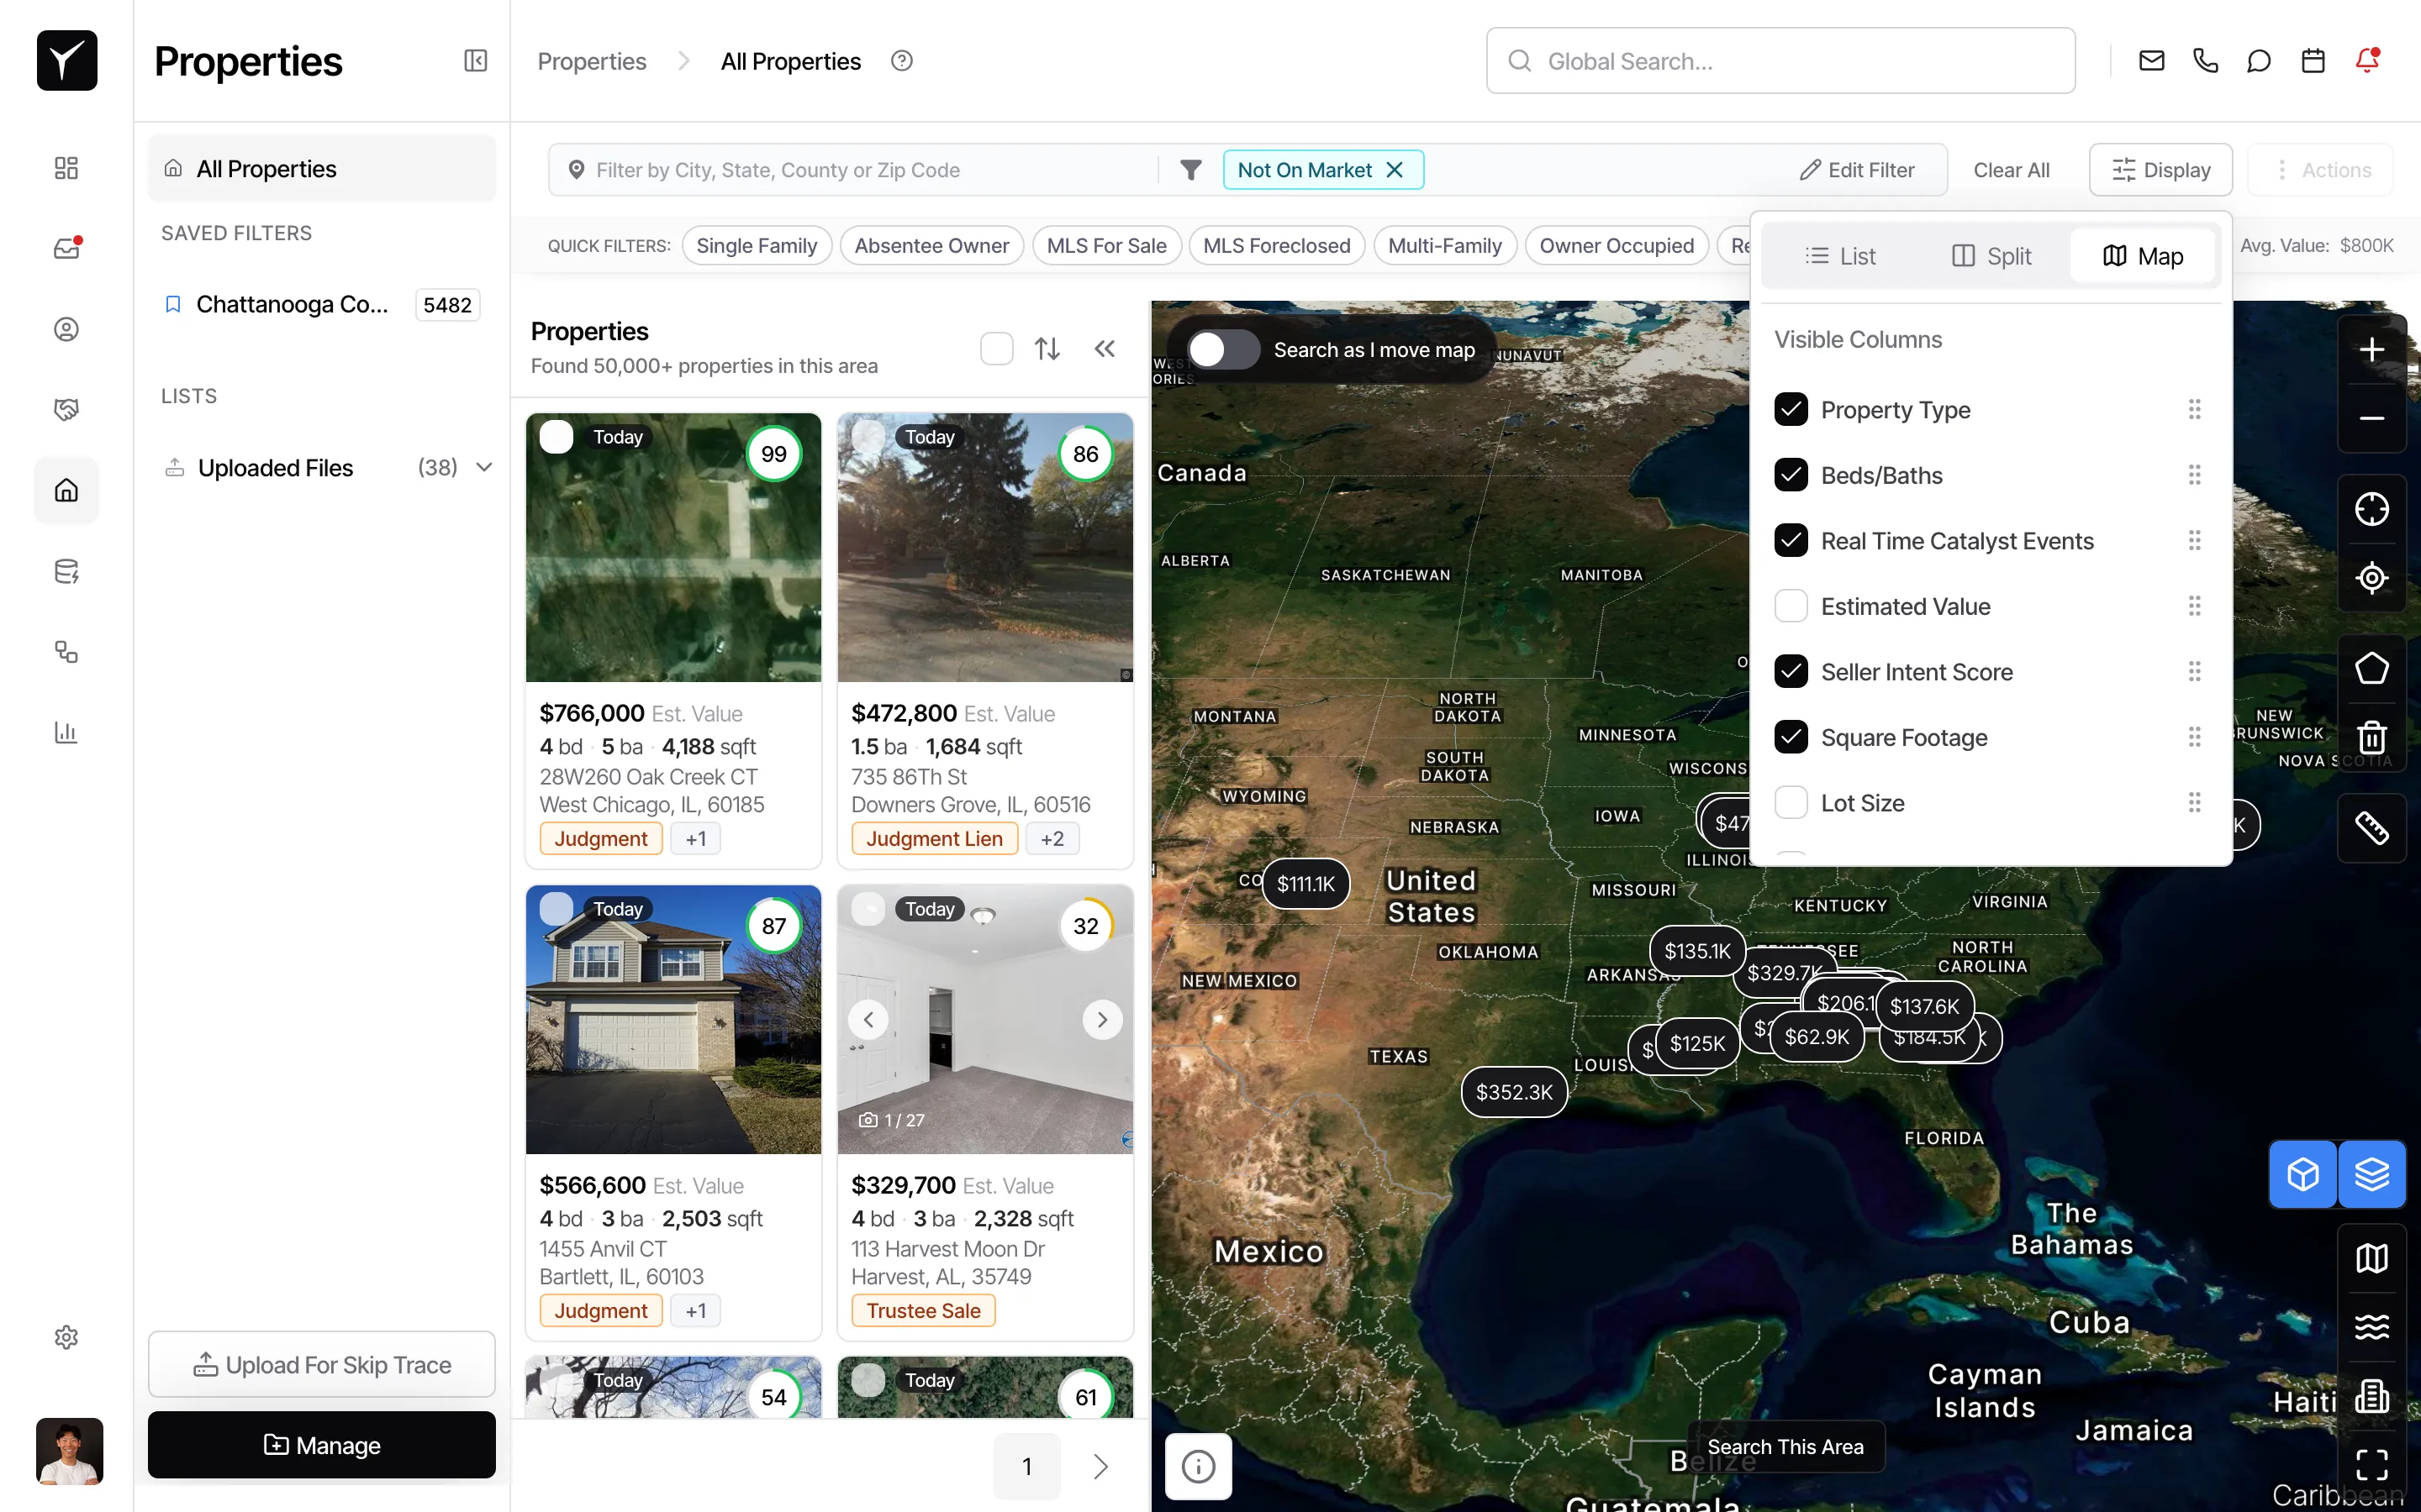Viewport: 2421px width, 1512px height.
Task: Click the polygon draw tool on map
Action: 2371,668
